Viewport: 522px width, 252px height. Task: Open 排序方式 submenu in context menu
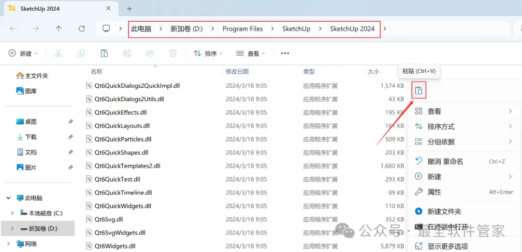(463, 127)
